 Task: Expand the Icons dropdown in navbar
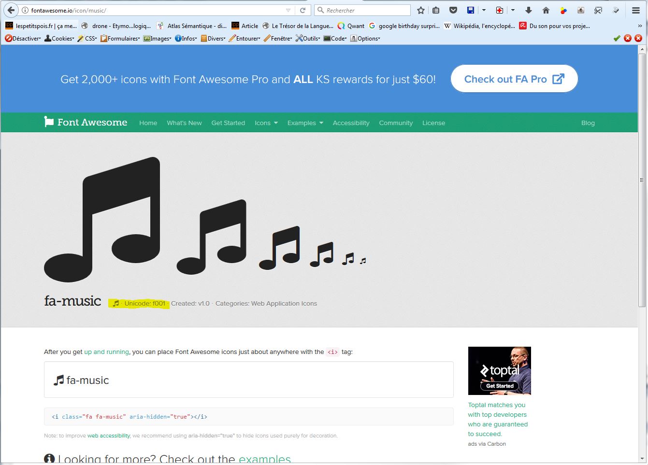click(x=266, y=123)
